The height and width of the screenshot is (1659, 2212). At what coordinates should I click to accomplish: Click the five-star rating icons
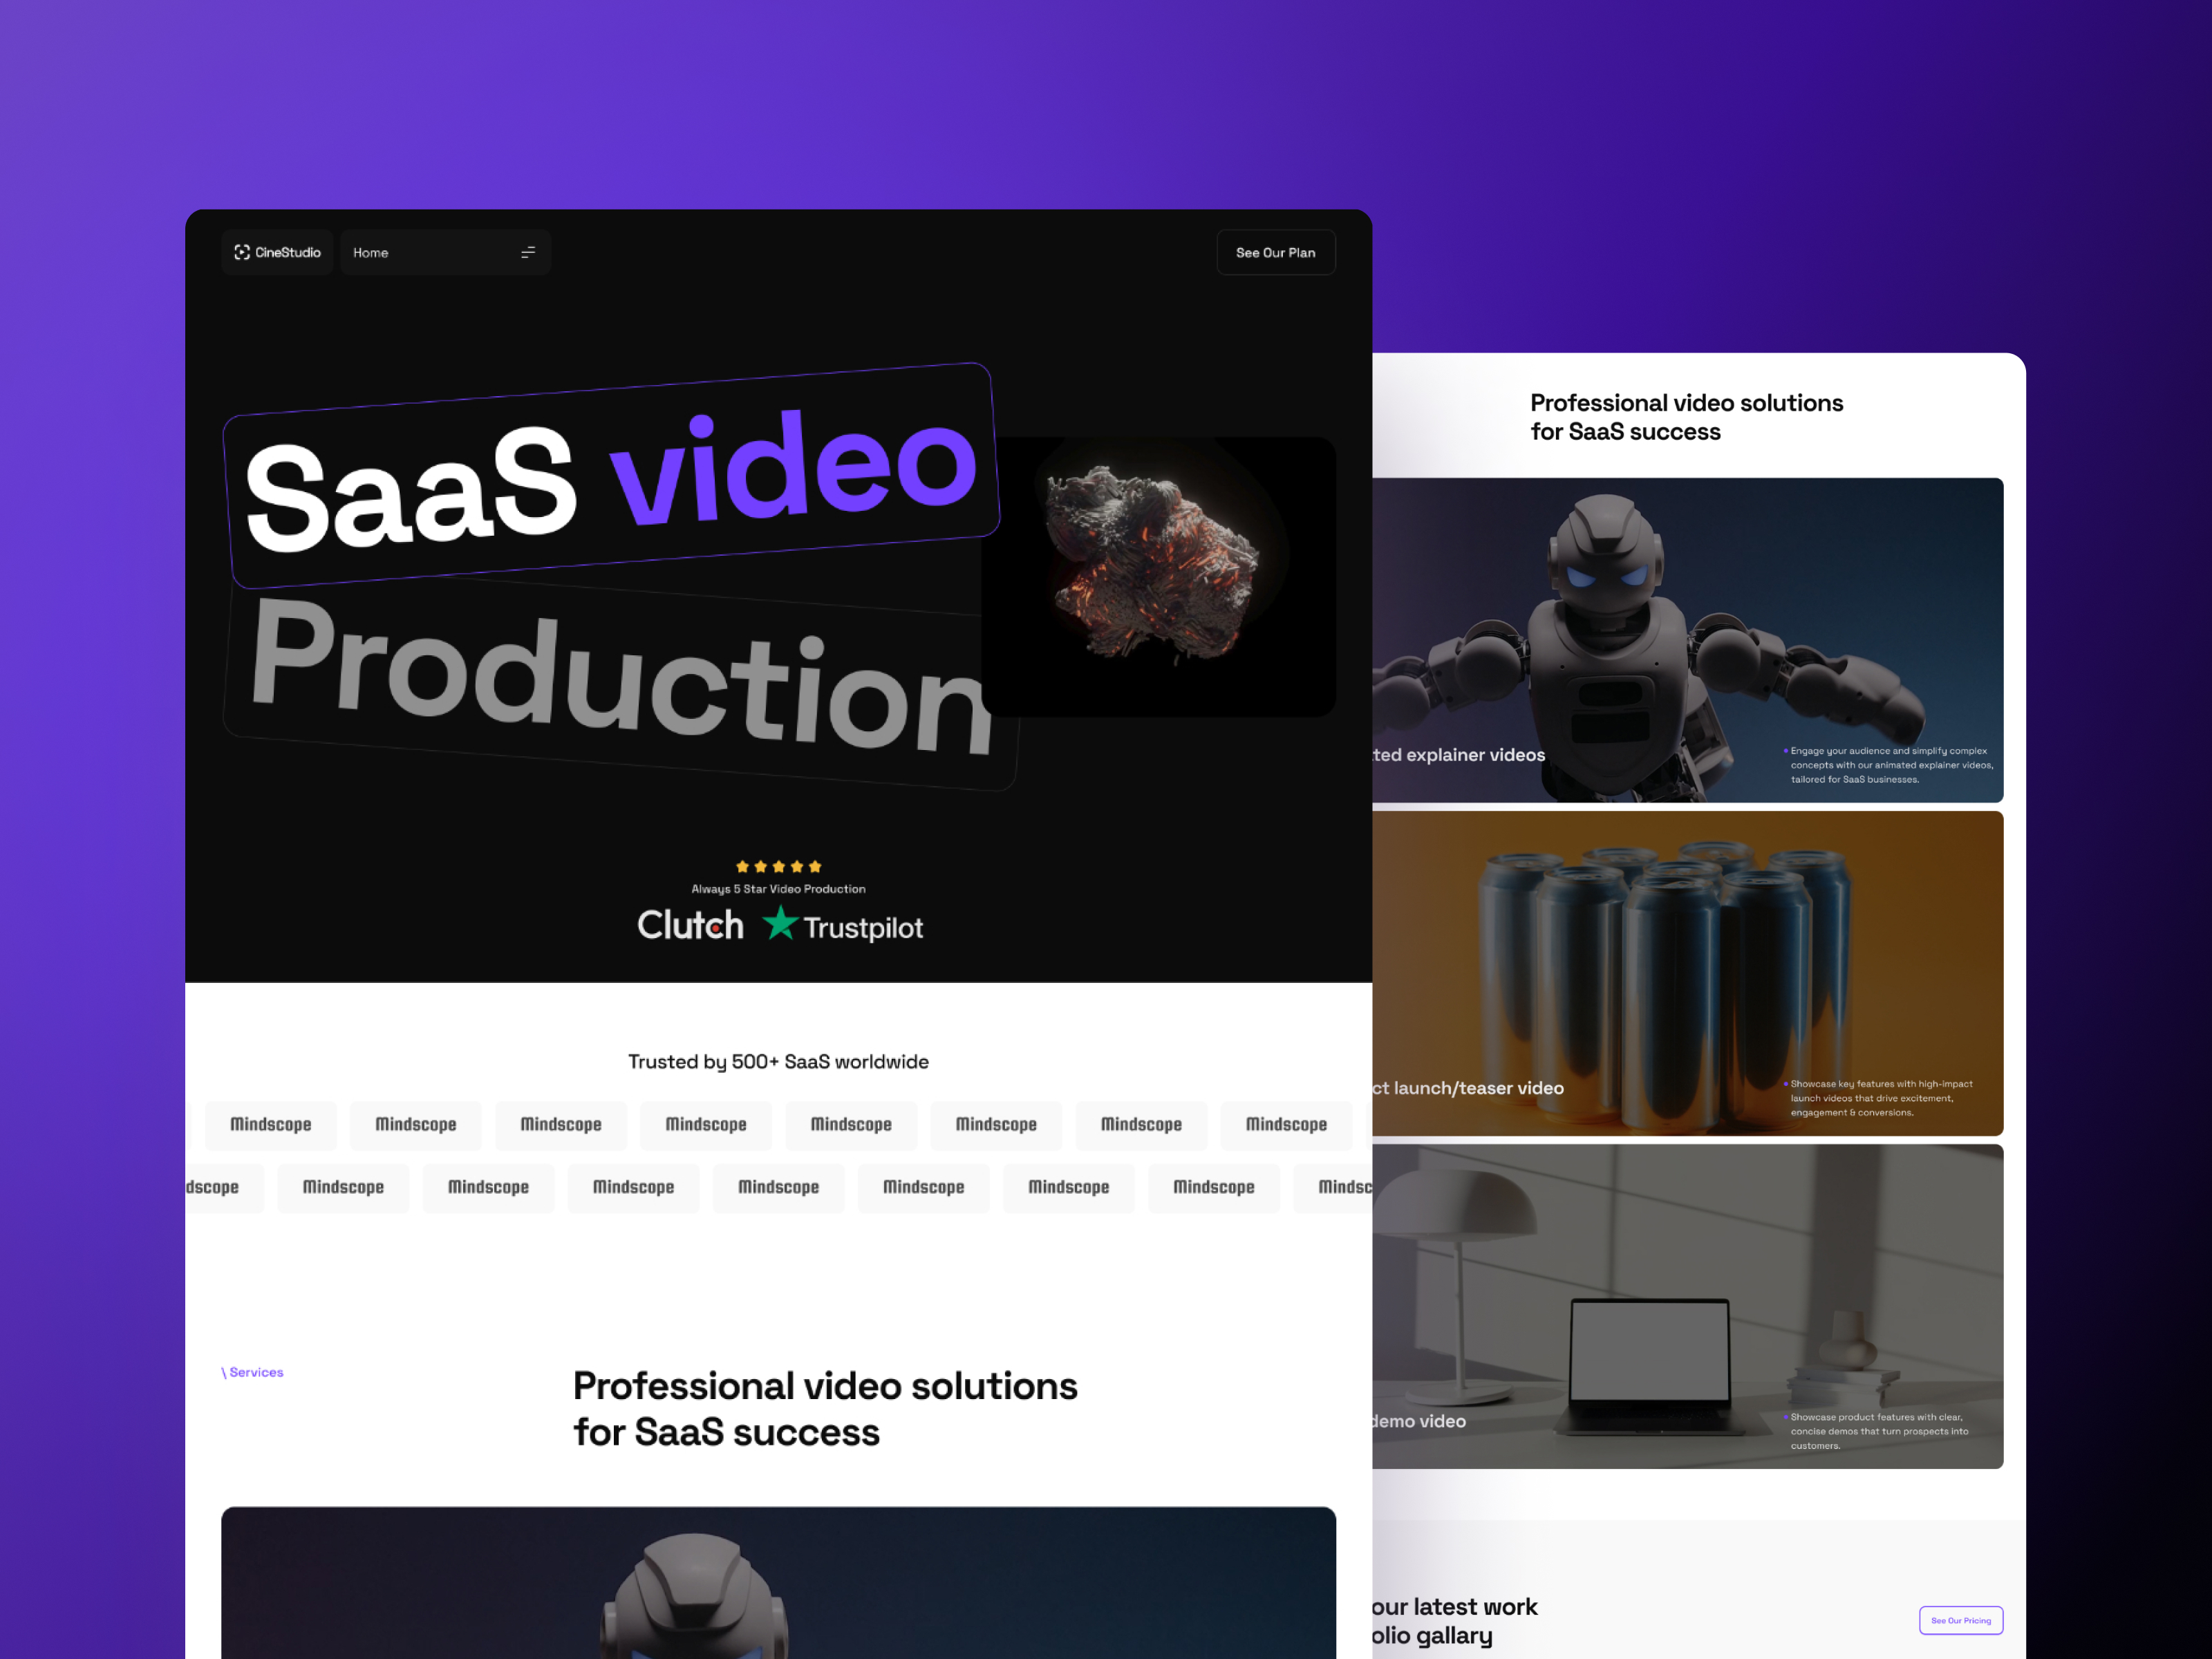click(778, 866)
